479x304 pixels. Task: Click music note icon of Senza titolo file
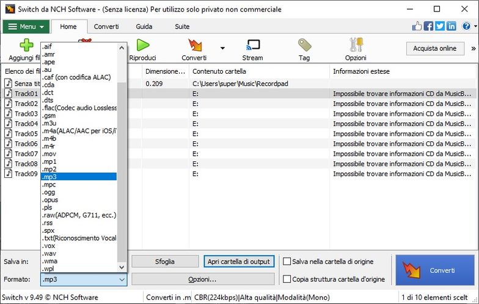click(9, 83)
